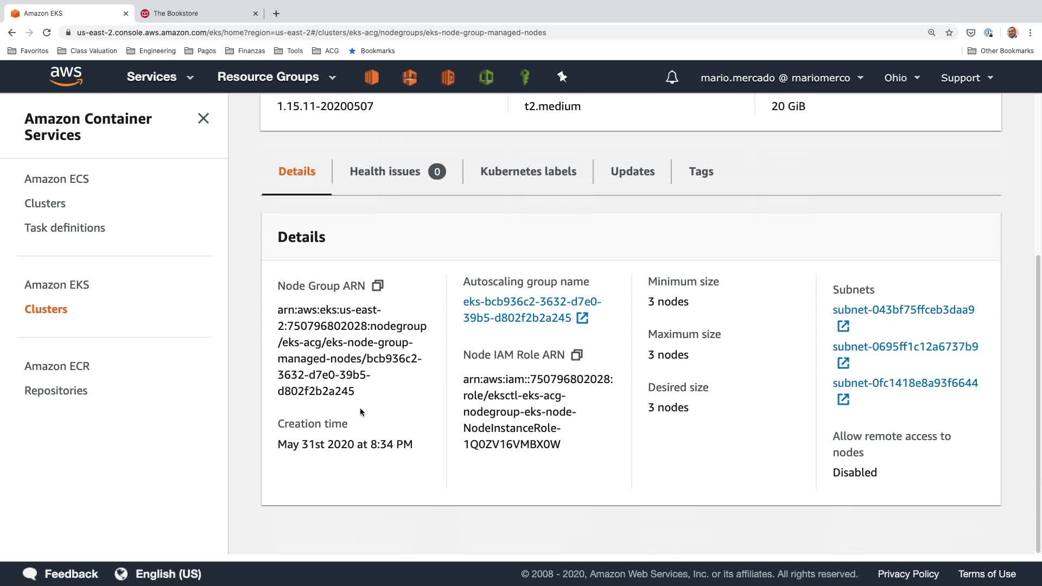Click the page vertical scrollbar
This screenshot has width=1042, height=586.
[1038, 402]
